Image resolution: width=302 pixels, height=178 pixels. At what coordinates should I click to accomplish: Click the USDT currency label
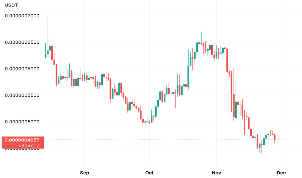click(x=11, y=5)
